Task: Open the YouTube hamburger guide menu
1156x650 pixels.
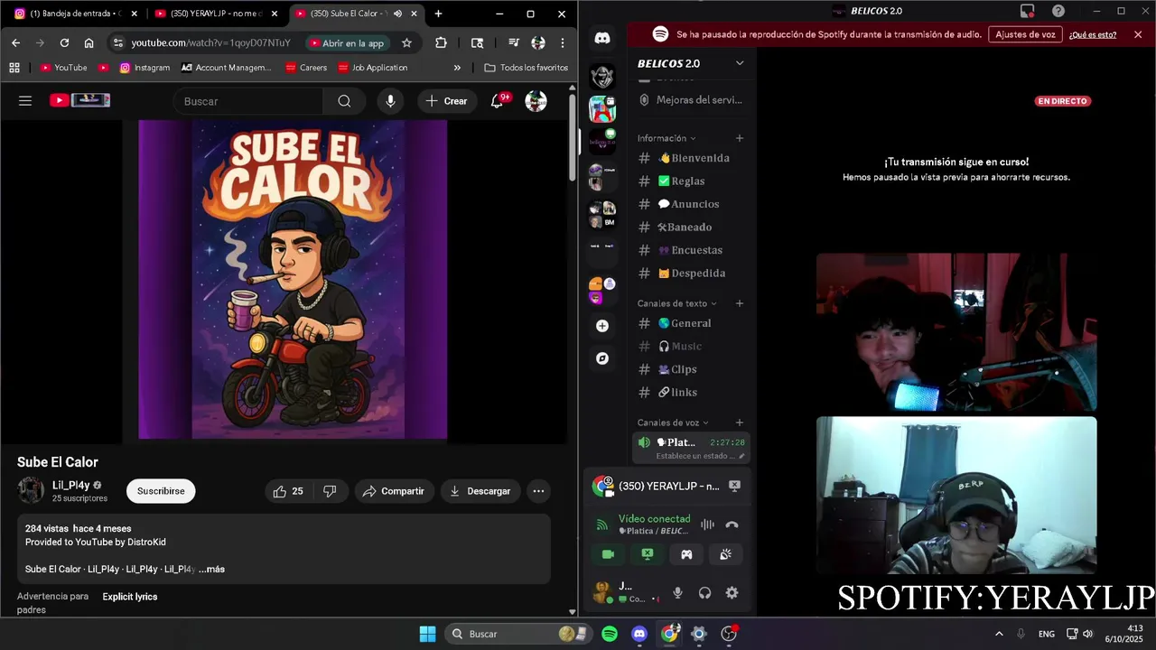Action: click(x=25, y=101)
